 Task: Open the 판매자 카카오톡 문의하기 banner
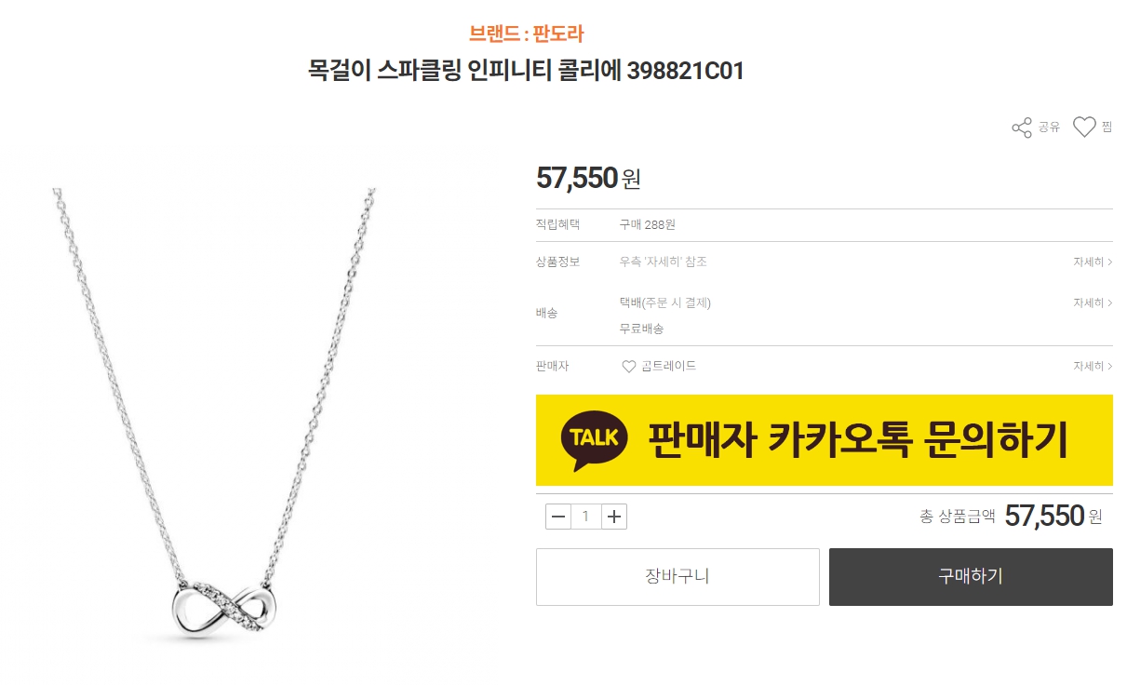coord(825,440)
